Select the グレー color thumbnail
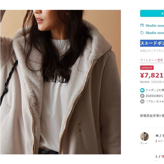164x164 pixels. click(144, 137)
